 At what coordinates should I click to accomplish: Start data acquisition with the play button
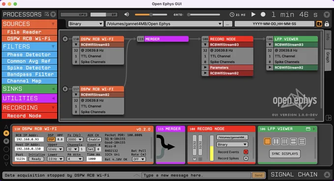[x=253, y=14]
